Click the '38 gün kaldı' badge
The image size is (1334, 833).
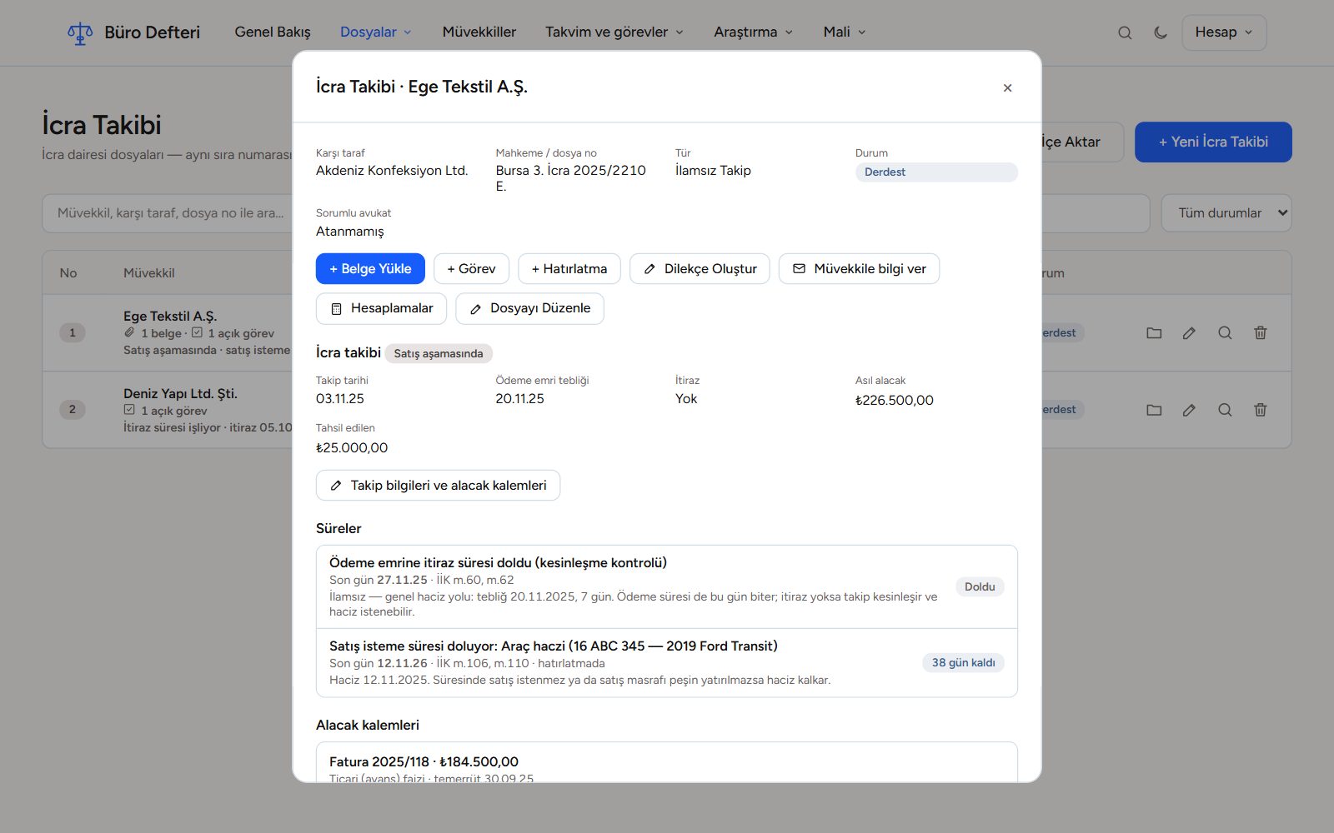pyautogui.click(x=963, y=662)
